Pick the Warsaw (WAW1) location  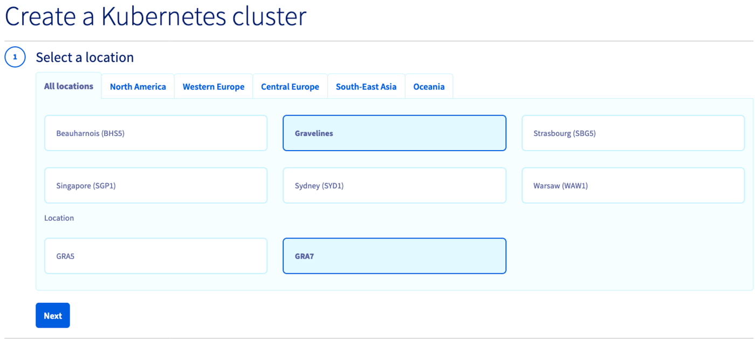coord(633,186)
